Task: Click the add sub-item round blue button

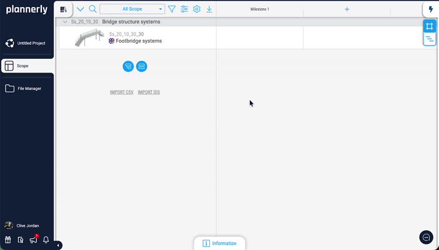Action: click(128, 66)
